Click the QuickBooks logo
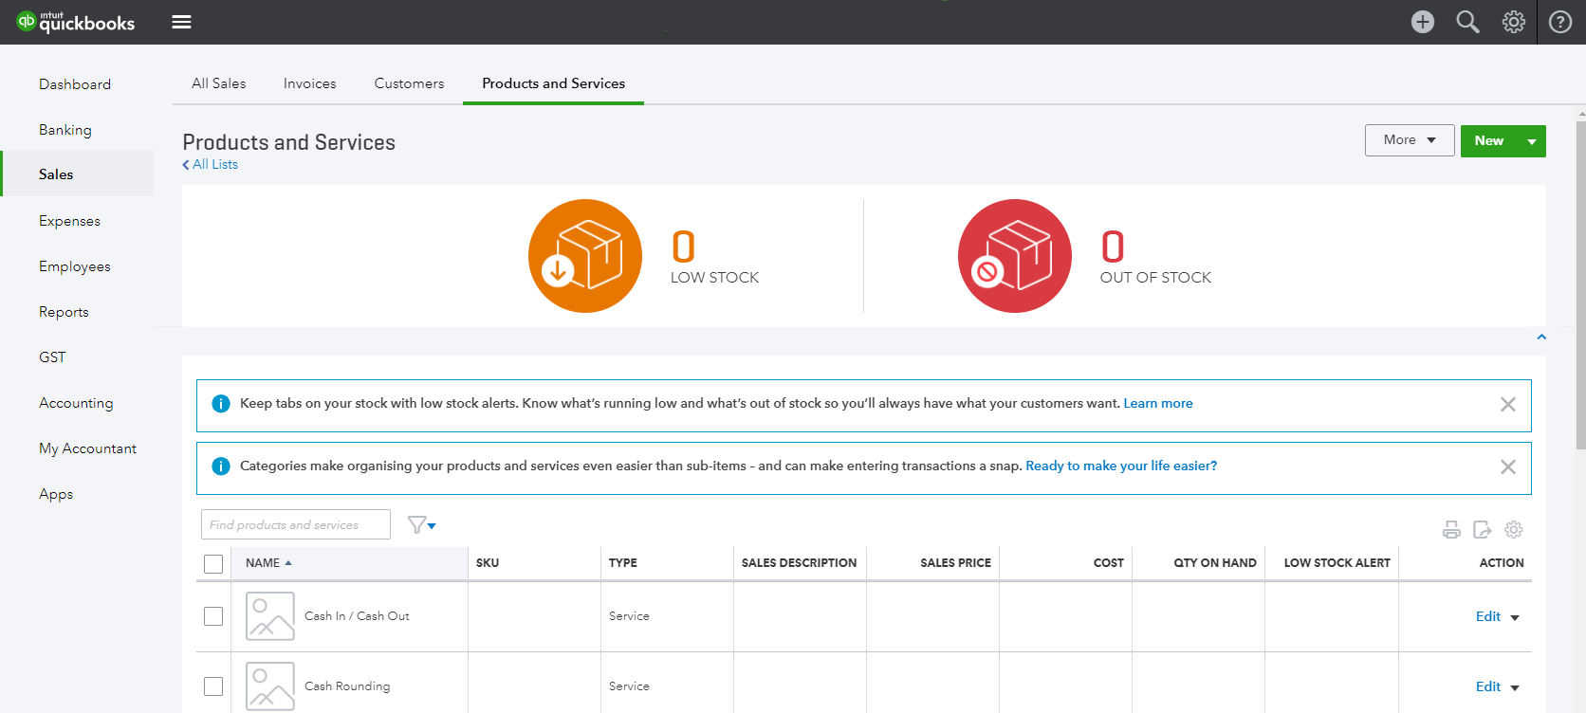This screenshot has height=713, width=1586. click(x=76, y=22)
